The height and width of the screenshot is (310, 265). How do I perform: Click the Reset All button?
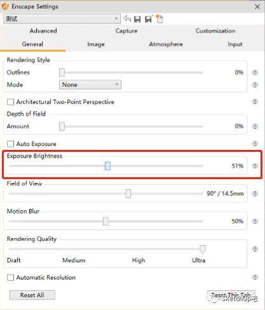click(32, 295)
